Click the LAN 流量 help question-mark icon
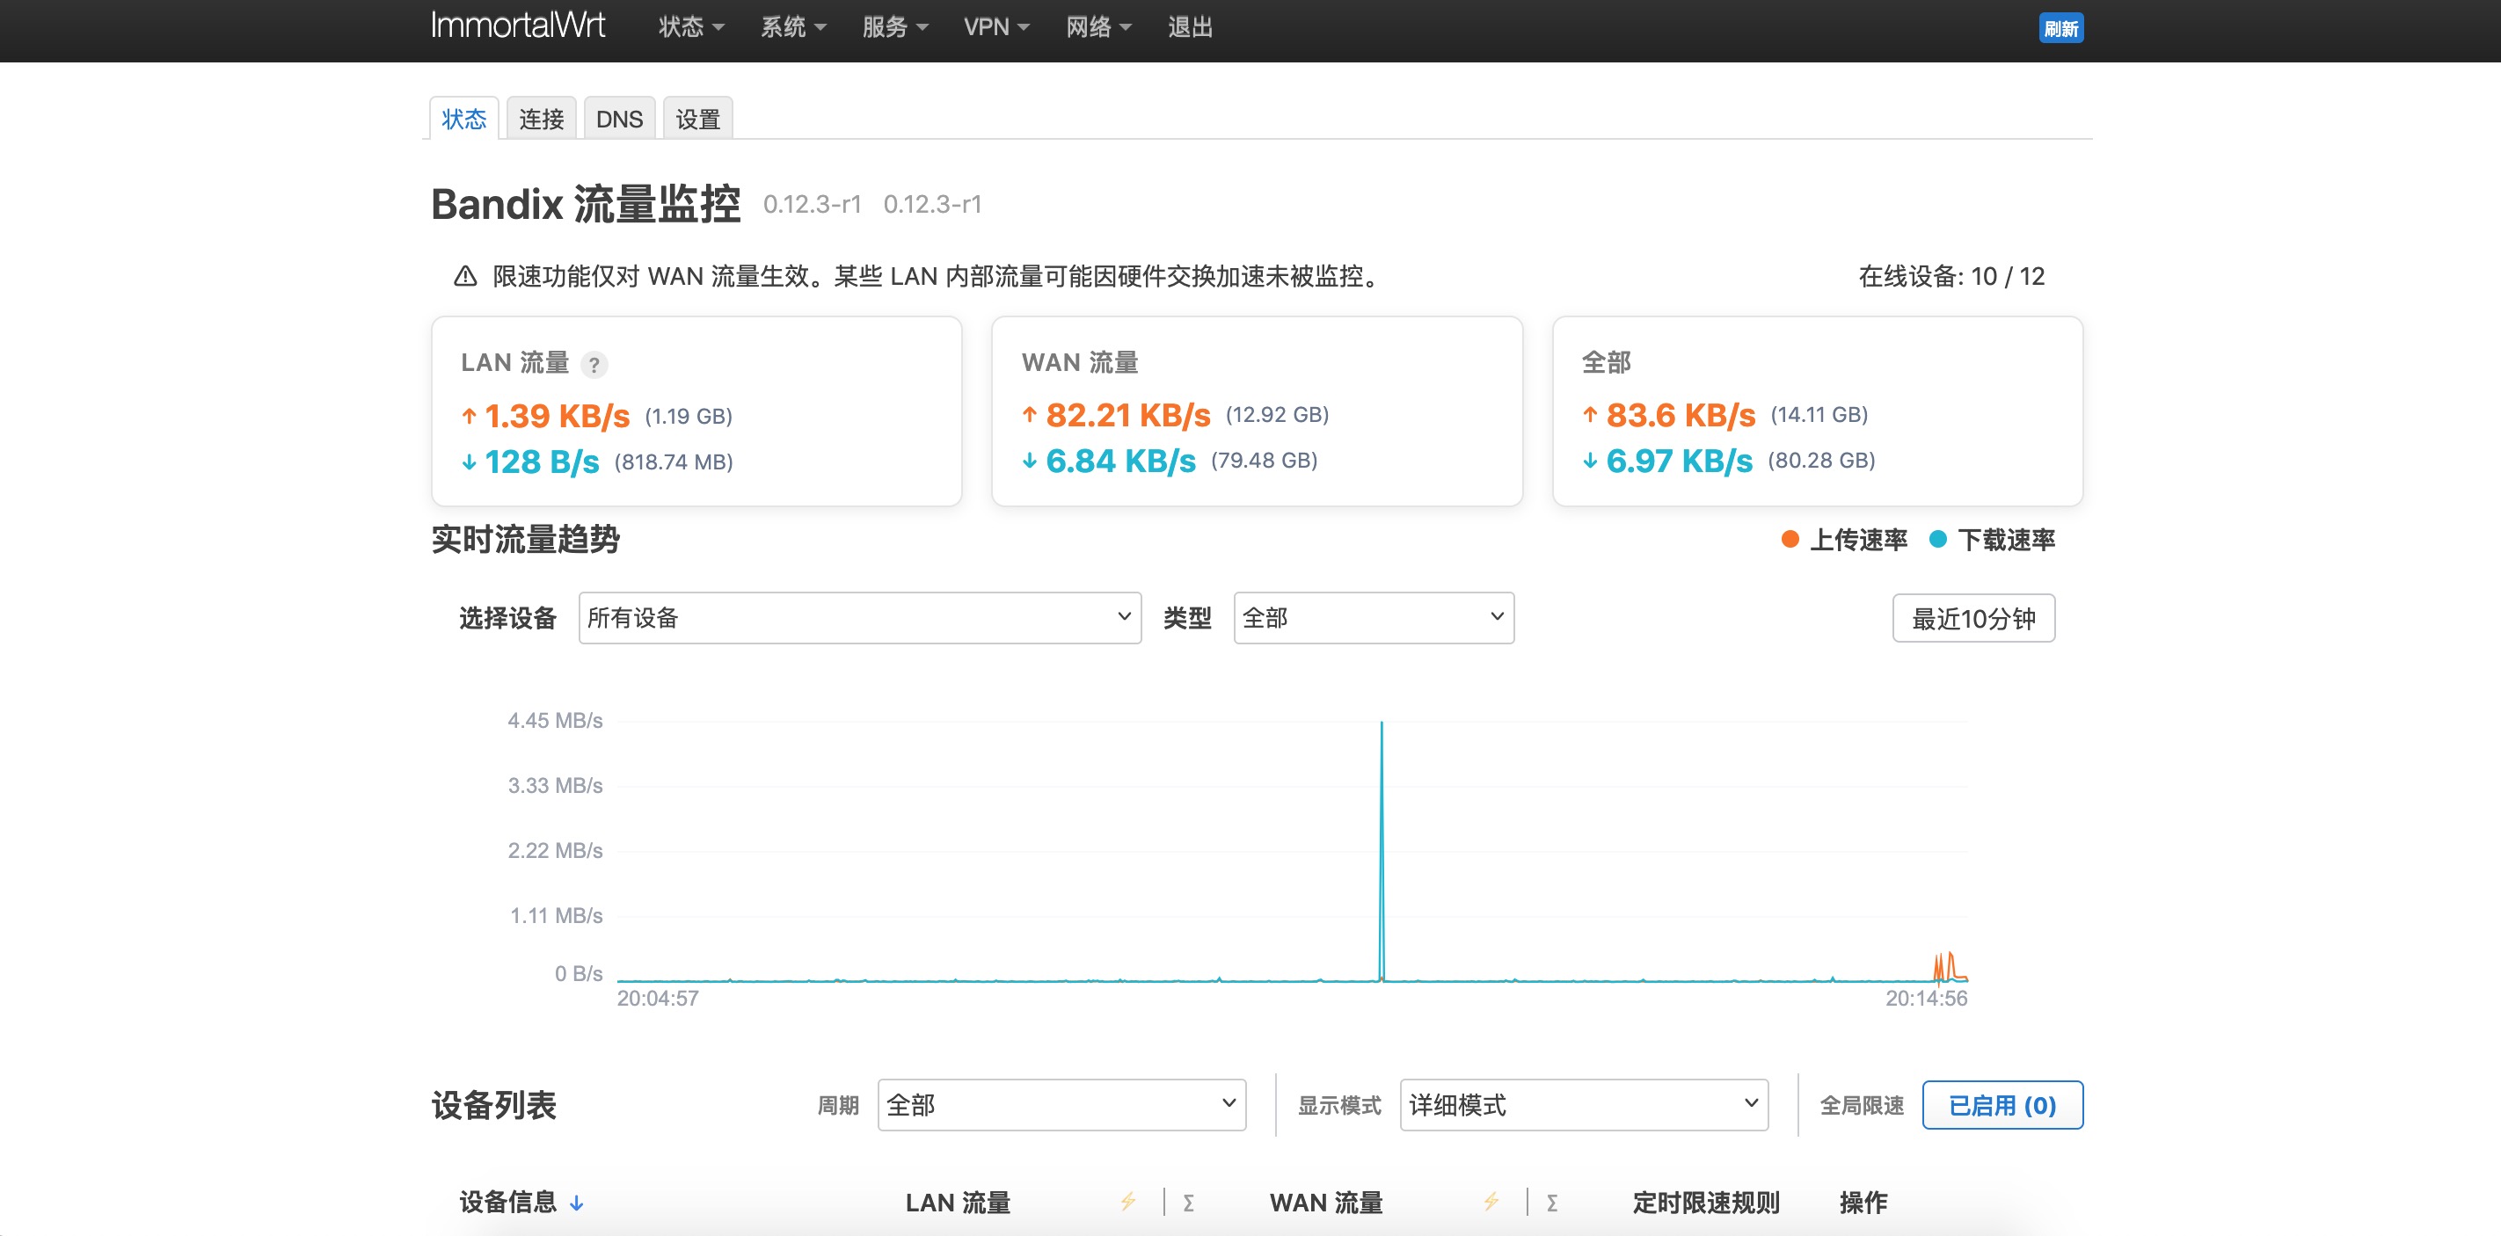The width and height of the screenshot is (2501, 1236). [x=594, y=365]
